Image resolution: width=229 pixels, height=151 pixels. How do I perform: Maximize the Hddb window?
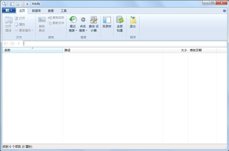pos(213,3)
